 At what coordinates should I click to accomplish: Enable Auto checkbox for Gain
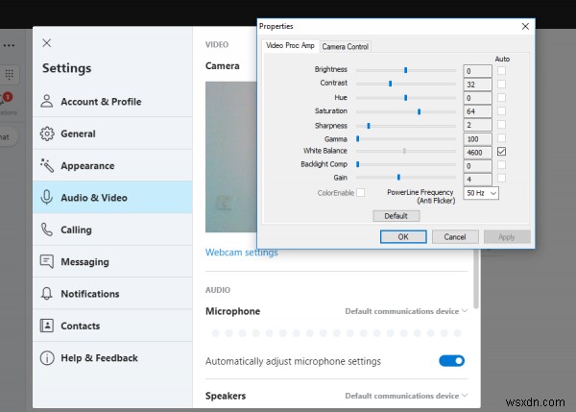[501, 179]
